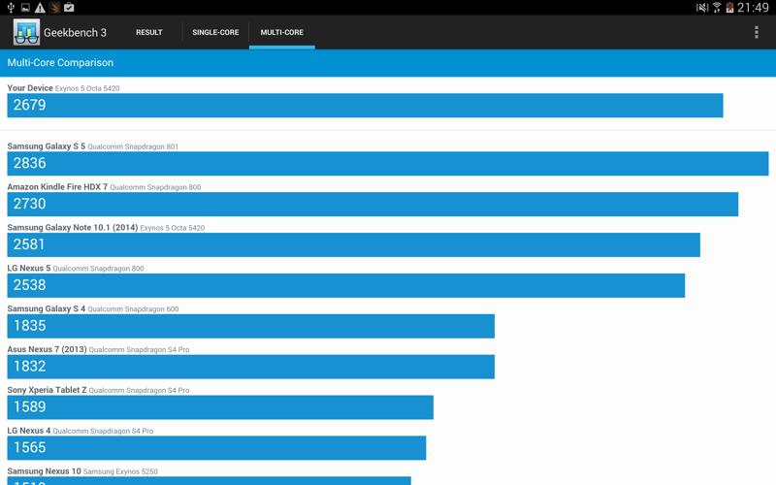Tap the 21:49 status bar clock

point(753,8)
